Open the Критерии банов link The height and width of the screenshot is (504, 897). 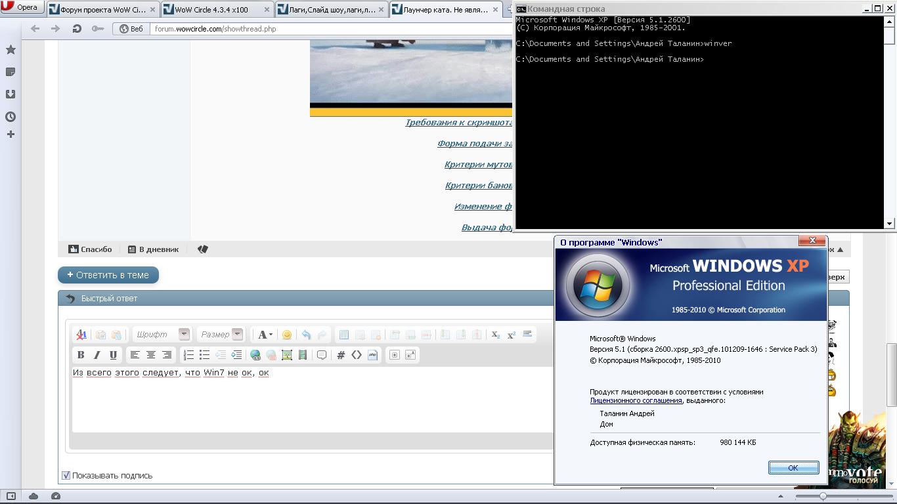pos(479,186)
